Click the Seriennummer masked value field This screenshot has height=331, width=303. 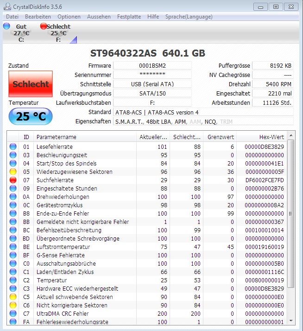click(x=152, y=75)
